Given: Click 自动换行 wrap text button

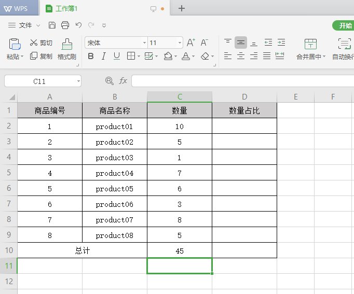Looking at the screenshot, I should pyautogui.click(x=343, y=49).
